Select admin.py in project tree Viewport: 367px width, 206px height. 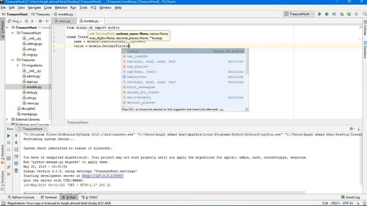click(32, 76)
